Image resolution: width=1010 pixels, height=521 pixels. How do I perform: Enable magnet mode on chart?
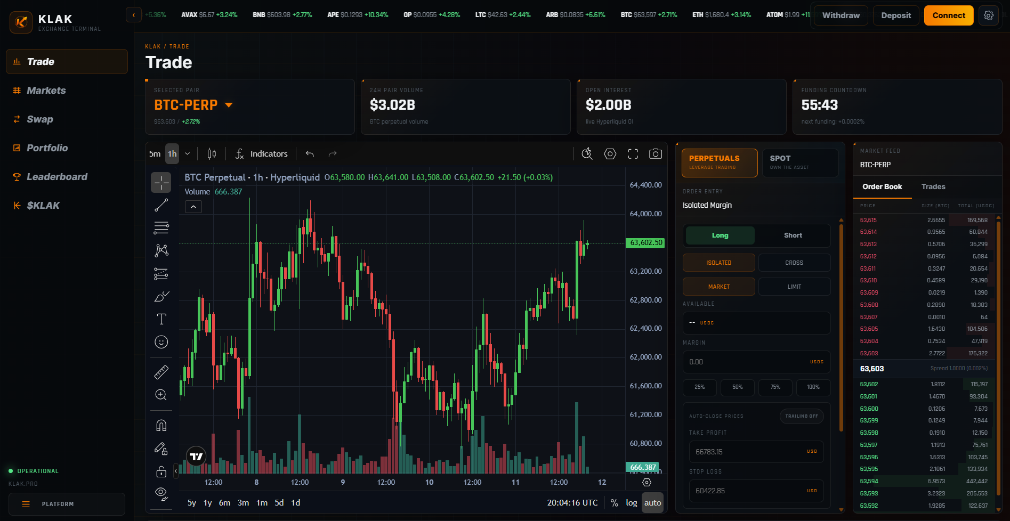[x=161, y=425]
